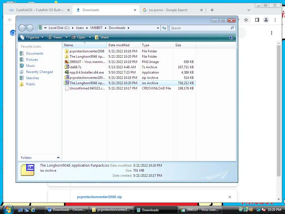This screenshot has height=214, width=285.
Task: Open Chrome three-dot main menu
Action: click(x=275, y=20)
